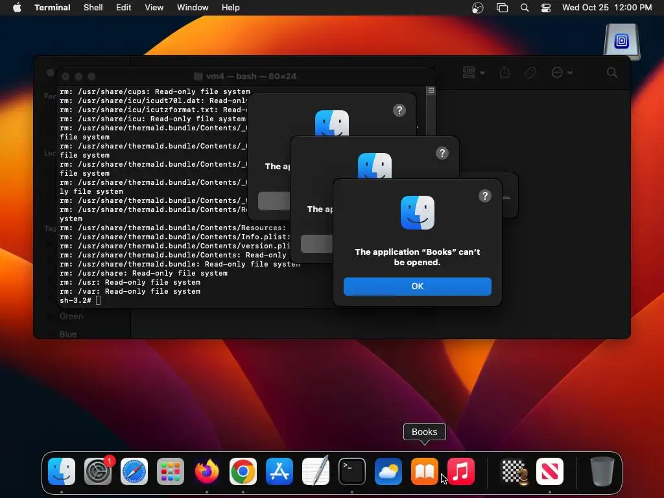Click OK in the Books error dialog
Viewport: 664px width, 498px height.
click(x=418, y=286)
